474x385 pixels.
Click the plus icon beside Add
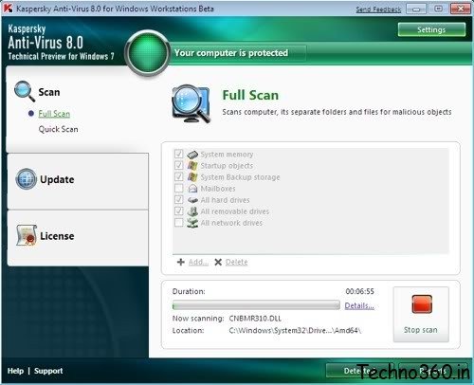click(181, 262)
